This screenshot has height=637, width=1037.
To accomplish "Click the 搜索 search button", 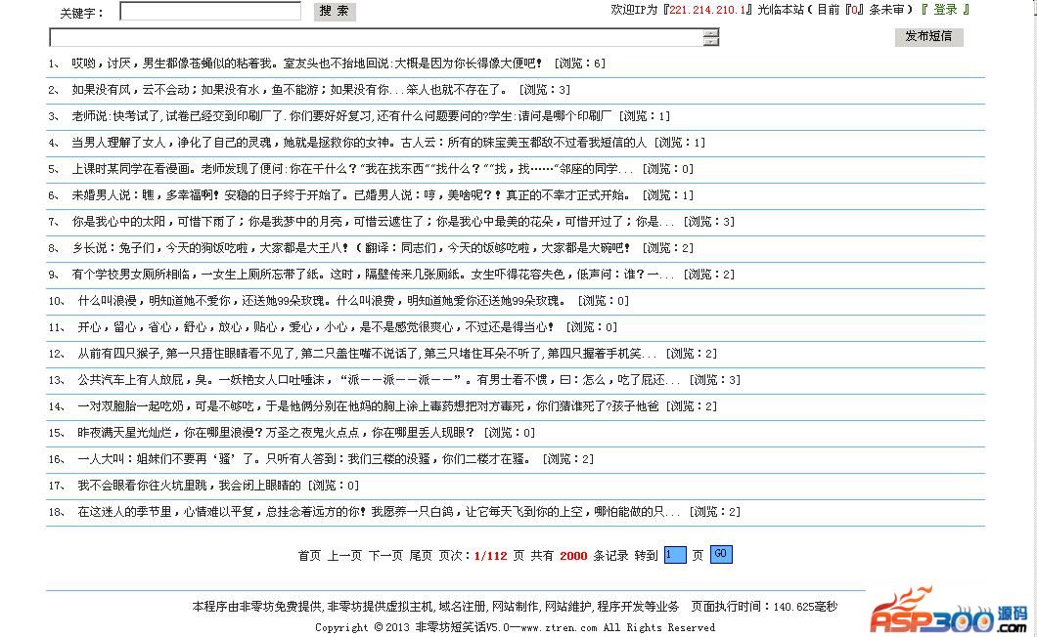I will click(x=334, y=11).
